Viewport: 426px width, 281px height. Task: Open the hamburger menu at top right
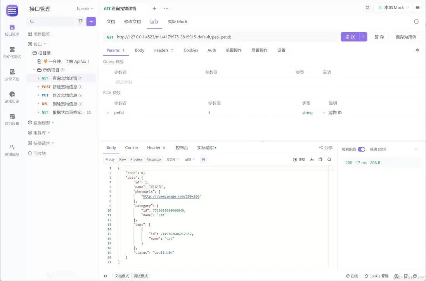[417, 8]
